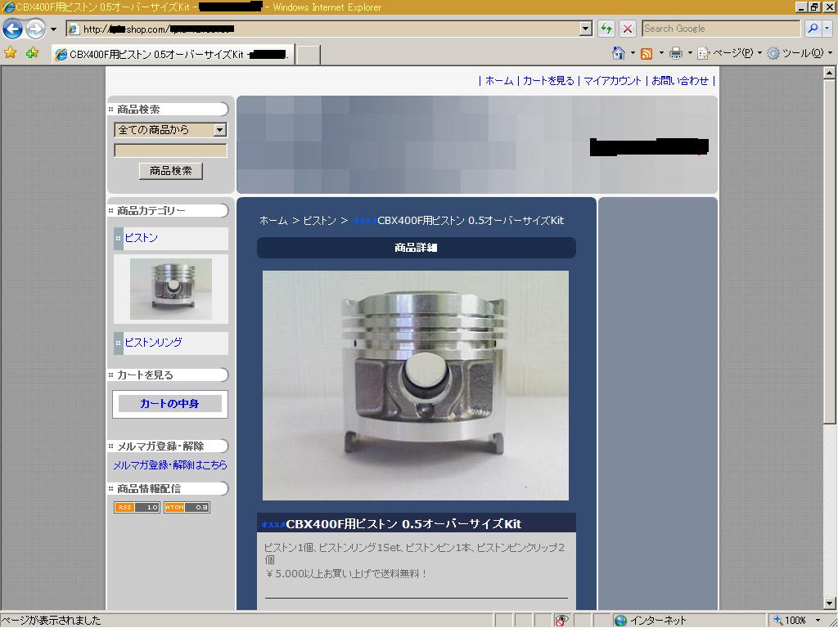
Task: Stop loading with the red X icon
Action: (628, 29)
